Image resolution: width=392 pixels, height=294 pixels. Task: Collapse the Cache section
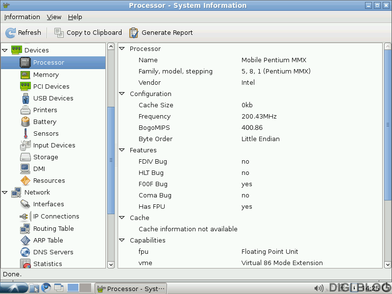[x=122, y=218]
